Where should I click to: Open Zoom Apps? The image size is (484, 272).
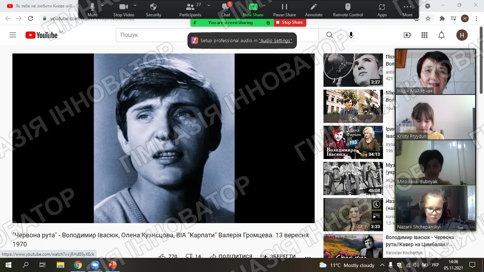[382, 10]
